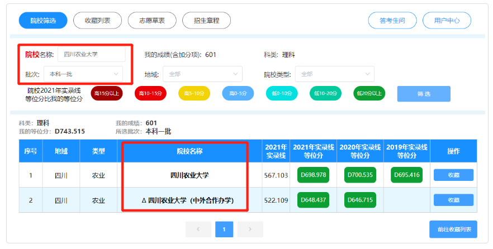Click the 522.109 score cell

pos(276,200)
